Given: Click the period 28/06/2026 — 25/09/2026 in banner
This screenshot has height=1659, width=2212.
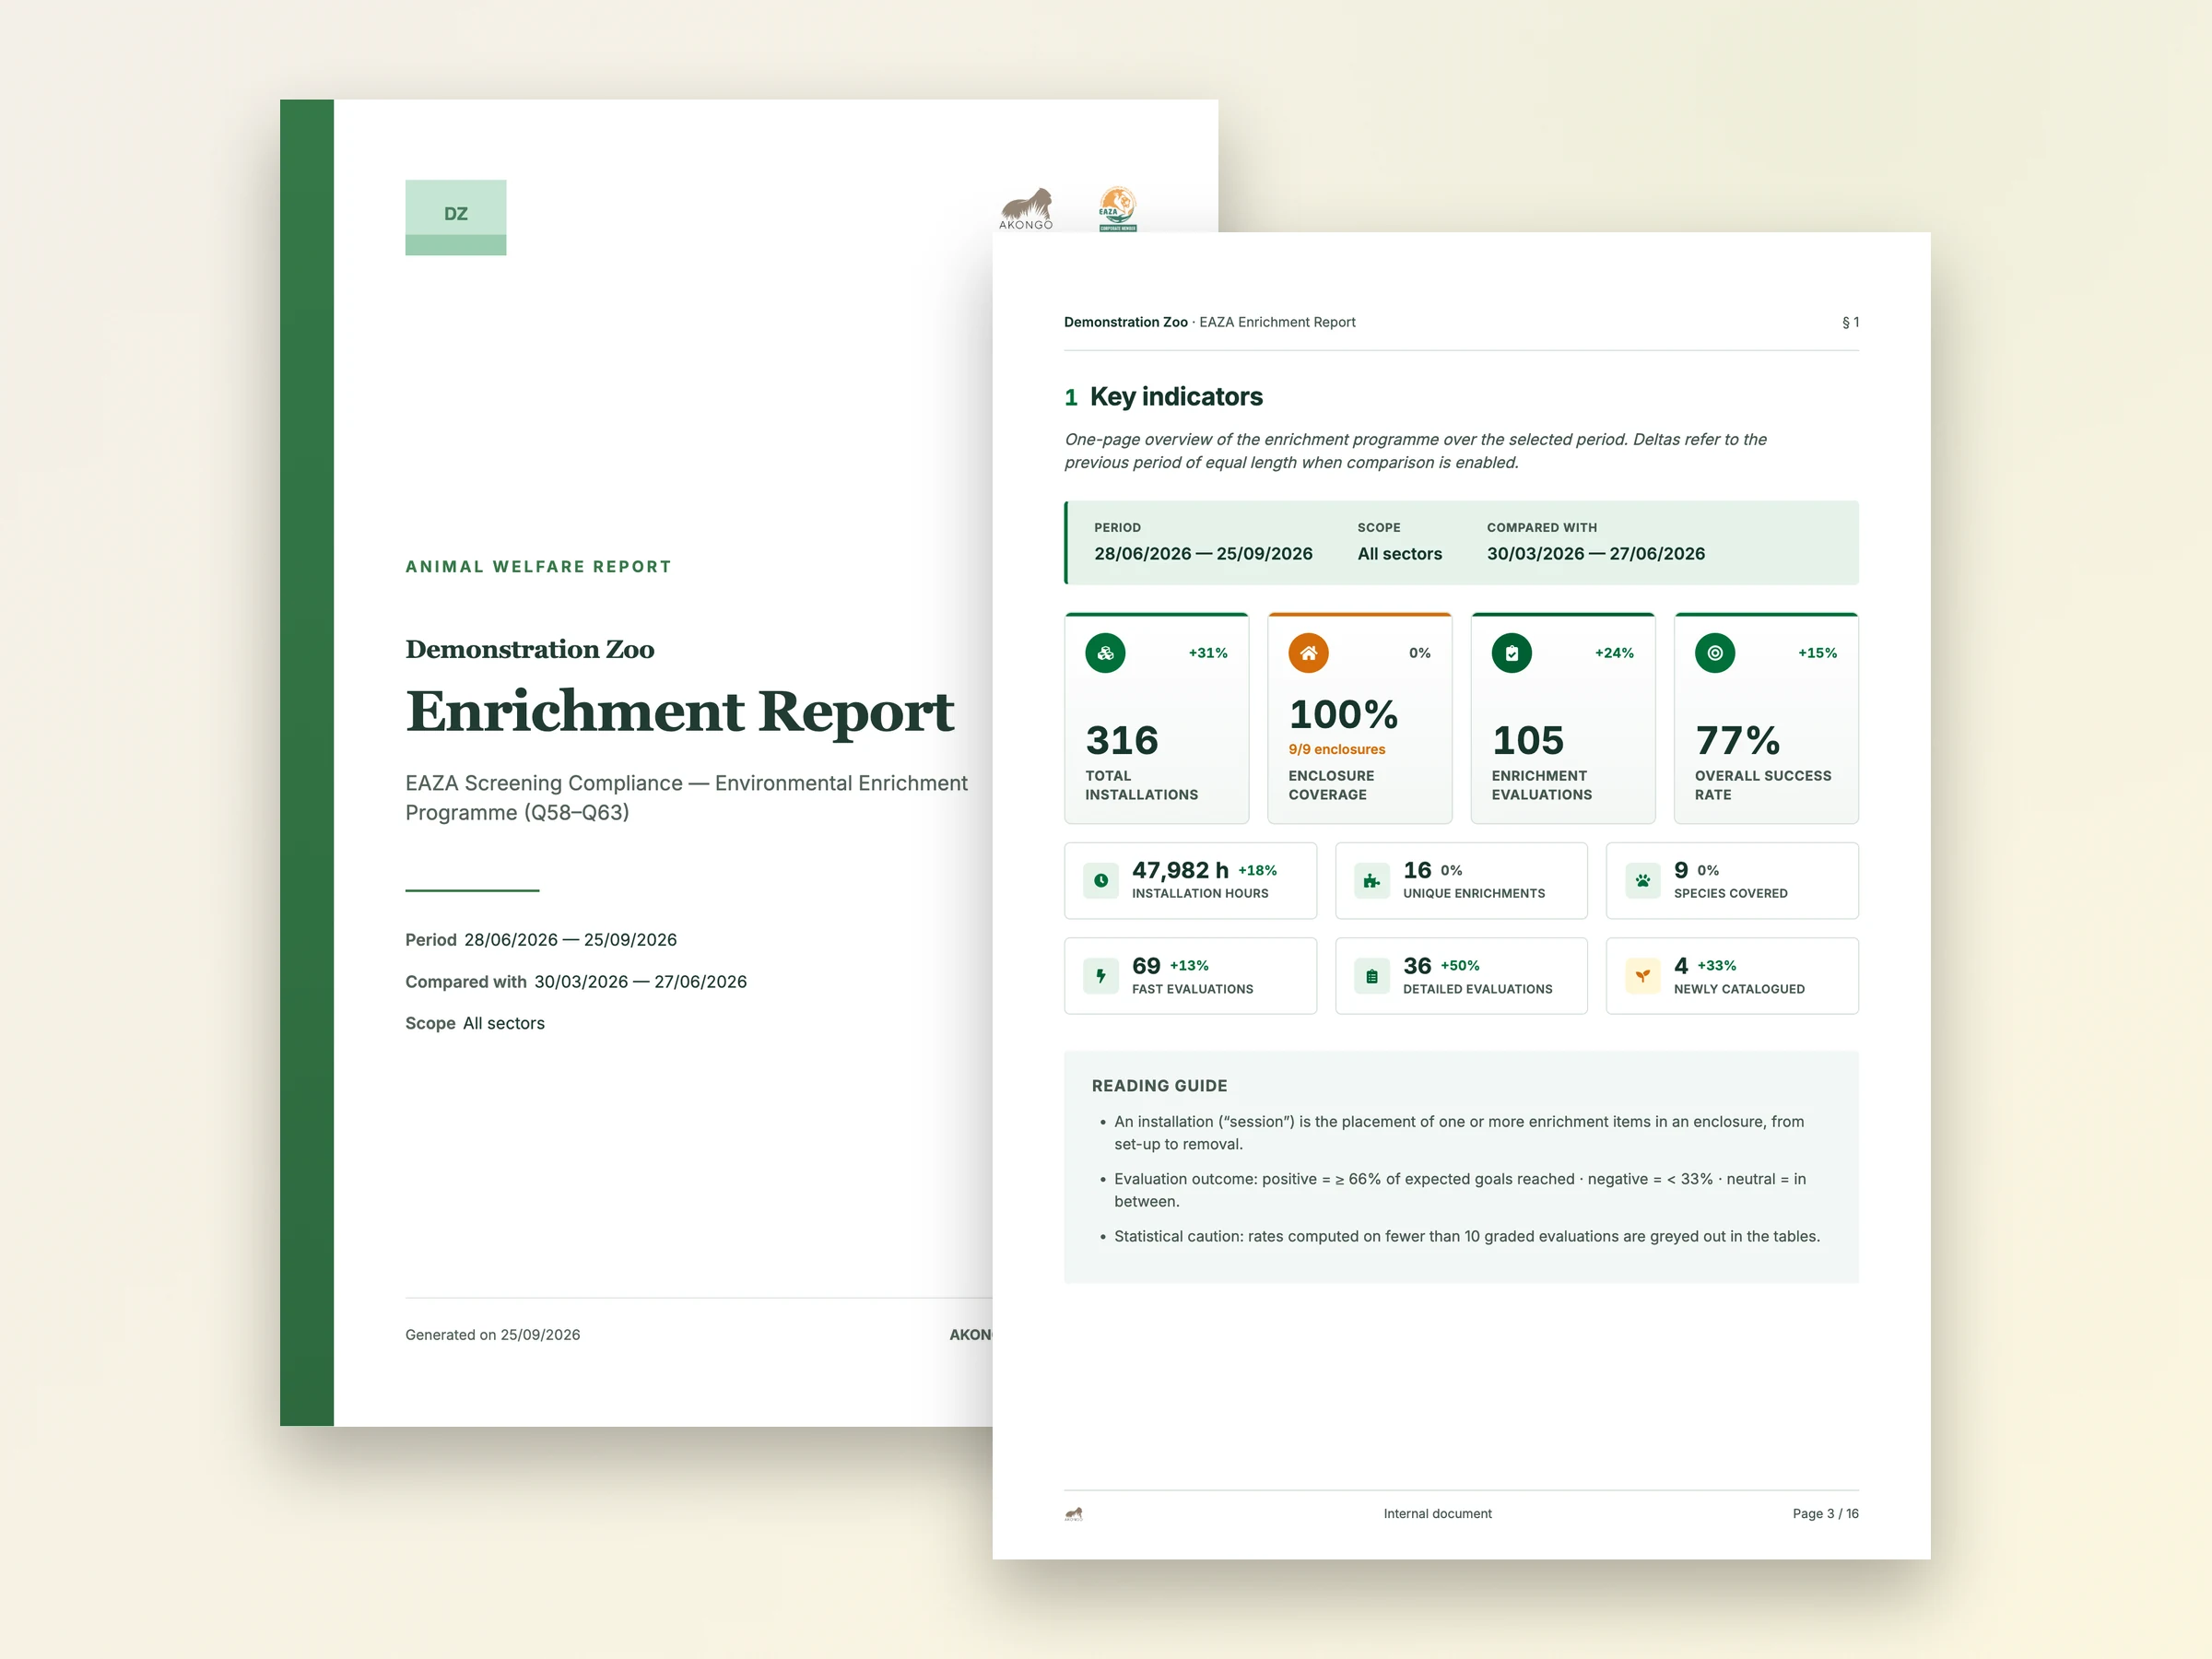Looking at the screenshot, I should point(1203,554).
